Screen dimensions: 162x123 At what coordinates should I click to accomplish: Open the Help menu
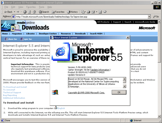tap(50, 7)
